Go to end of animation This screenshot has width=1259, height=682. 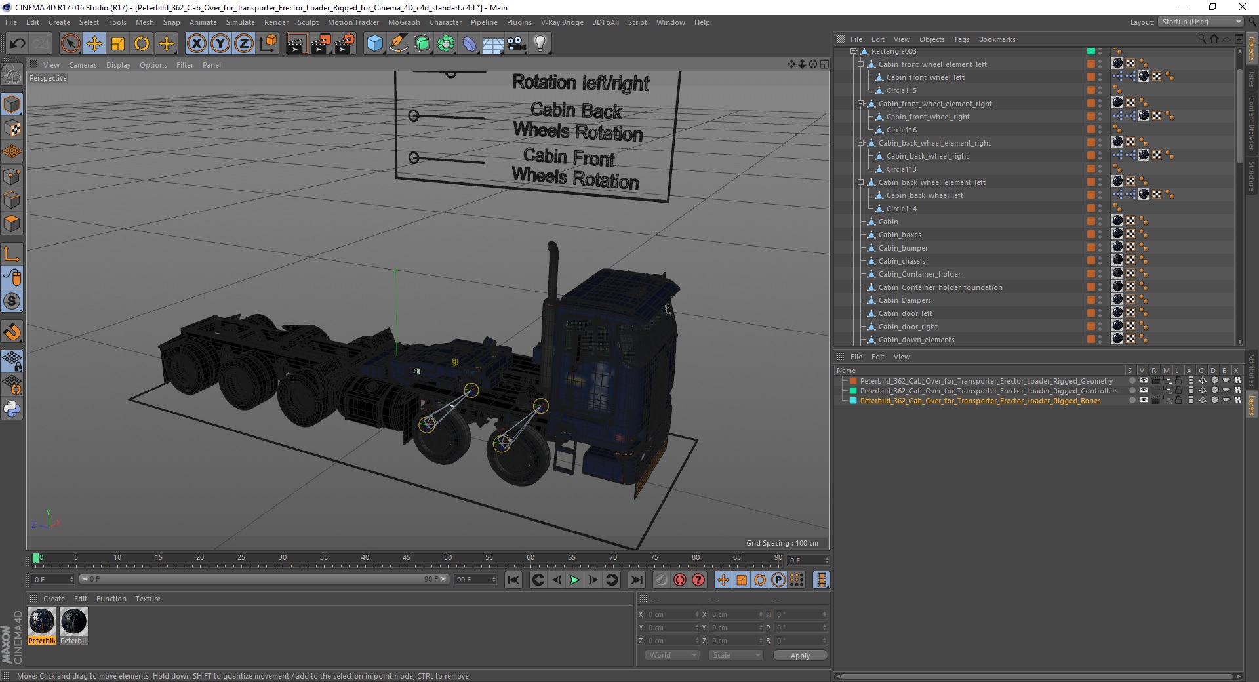(636, 580)
